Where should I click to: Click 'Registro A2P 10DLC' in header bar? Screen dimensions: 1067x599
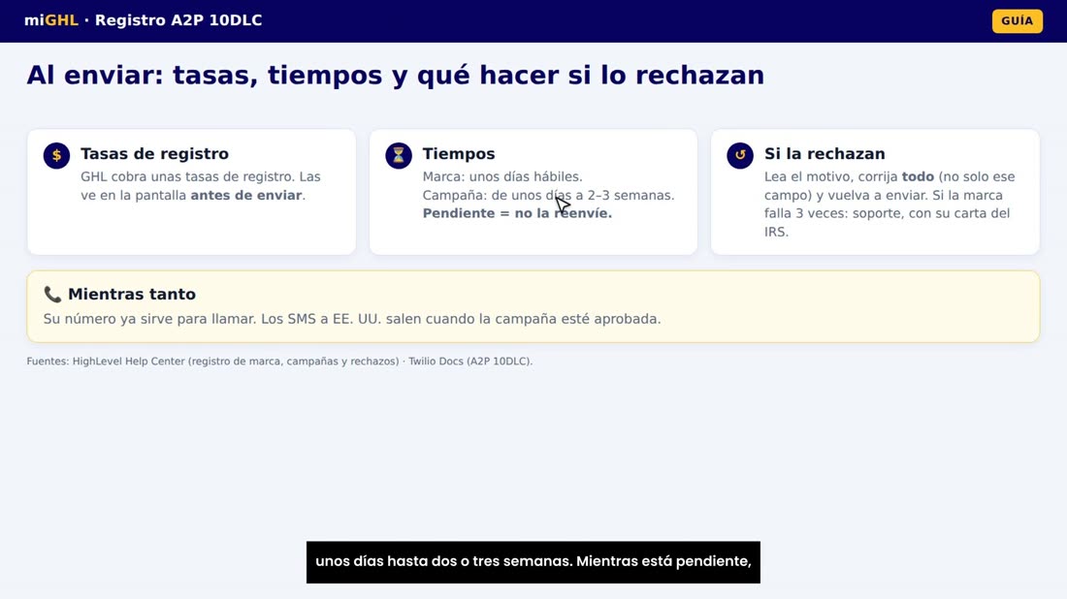(x=178, y=20)
